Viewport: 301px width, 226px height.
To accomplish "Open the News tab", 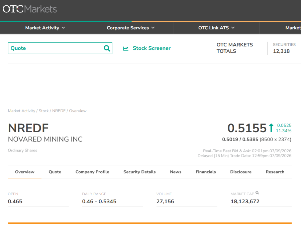I will pyautogui.click(x=176, y=172).
